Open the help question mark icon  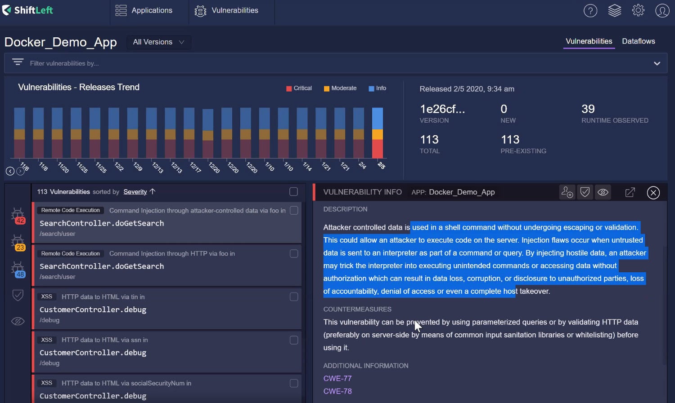tap(590, 10)
